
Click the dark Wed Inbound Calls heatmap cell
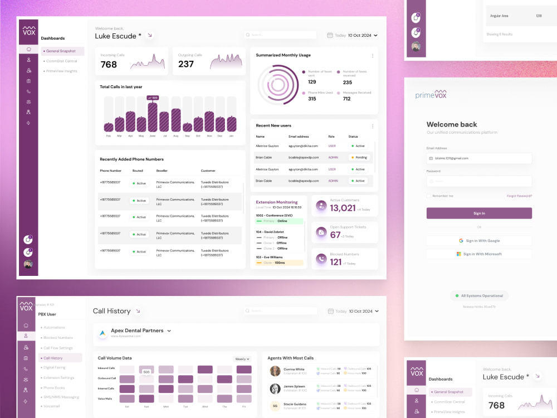[x=205, y=370]
